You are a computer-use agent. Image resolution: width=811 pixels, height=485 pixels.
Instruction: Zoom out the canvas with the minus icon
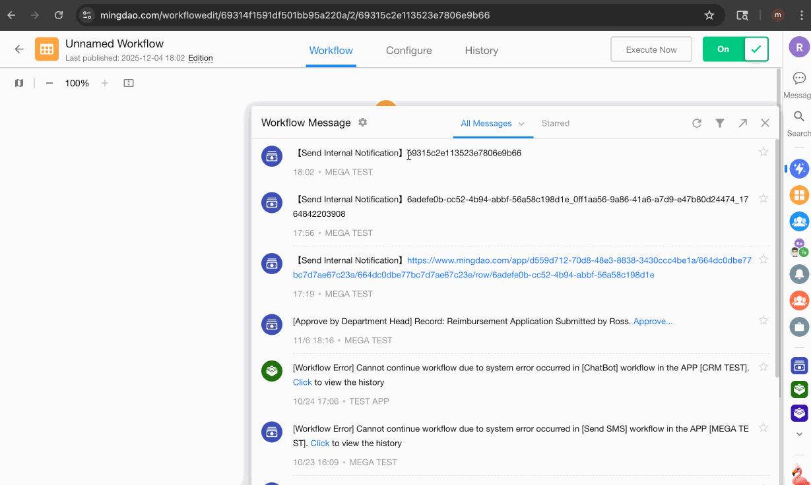49,83
